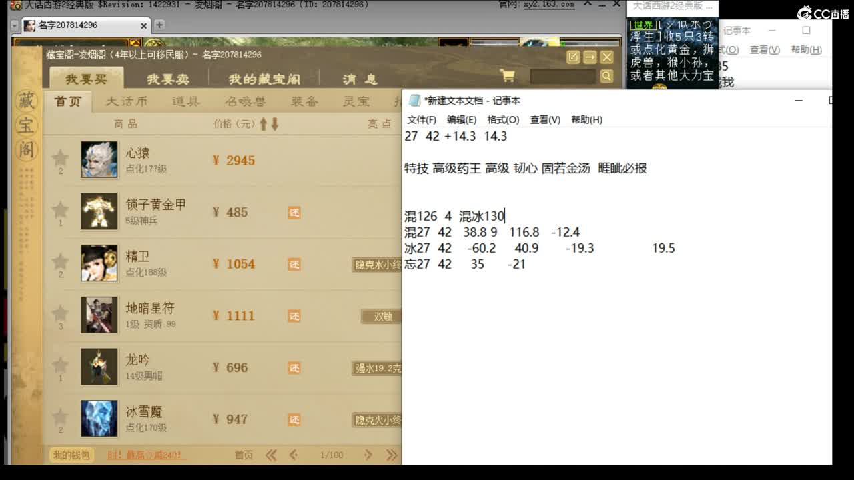Click the Notepad document icon in title bar
This screenshot has width=854, height=480.
point(414,101)
